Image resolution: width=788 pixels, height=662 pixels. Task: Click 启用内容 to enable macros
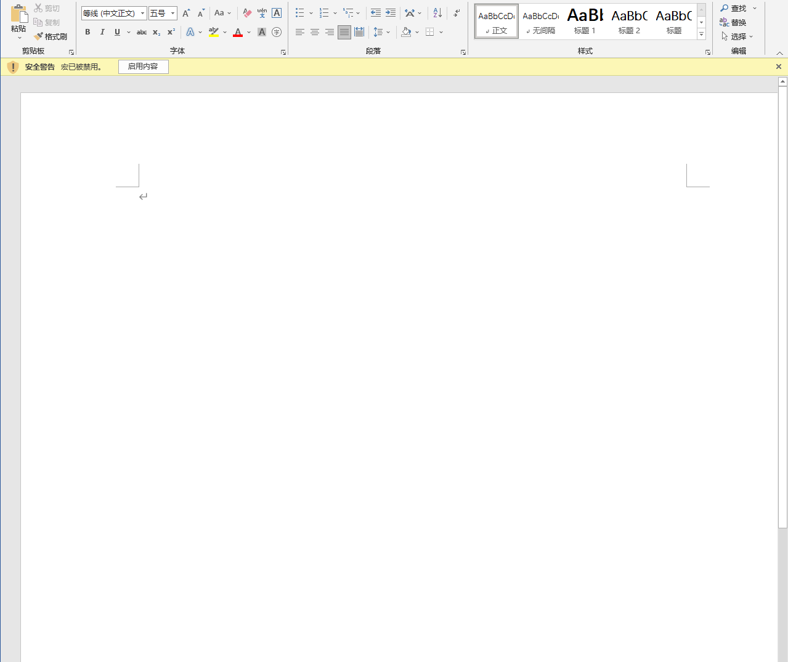point(143,67)
